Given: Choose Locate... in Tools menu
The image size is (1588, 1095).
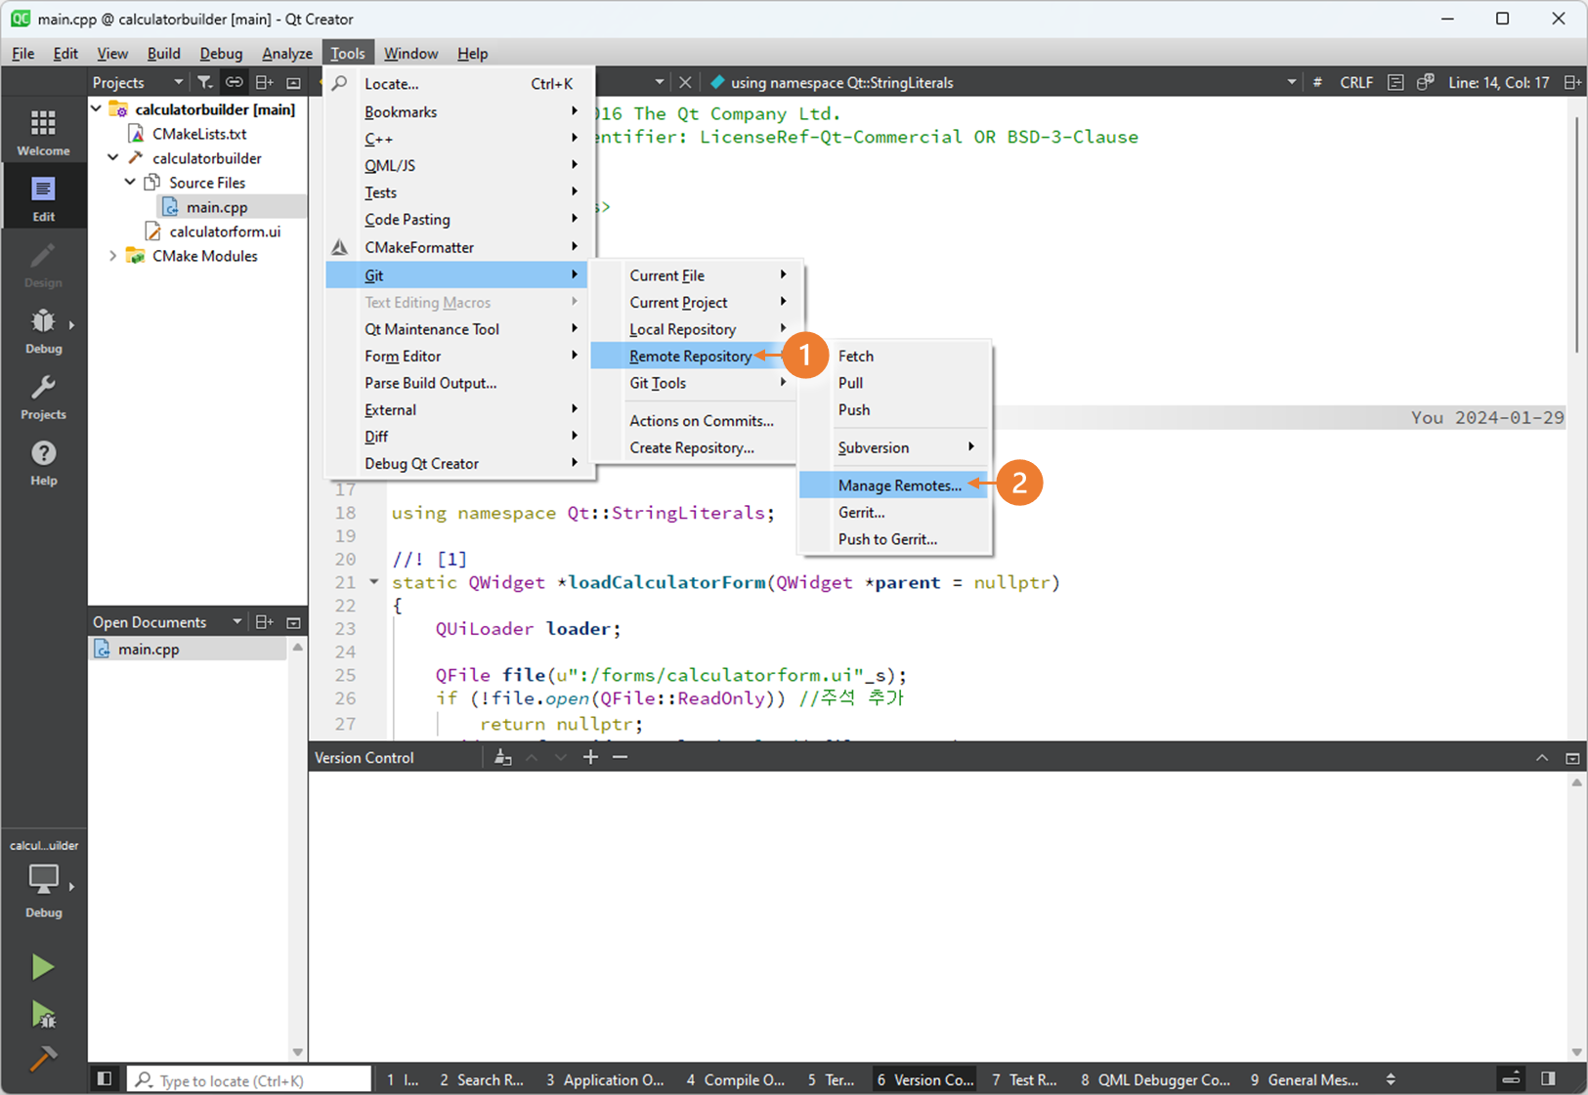Looking at the screenshot, I should click(459, 84).
